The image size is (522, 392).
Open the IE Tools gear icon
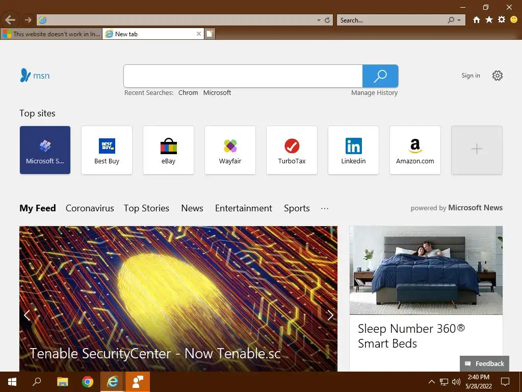click(502, 20)
